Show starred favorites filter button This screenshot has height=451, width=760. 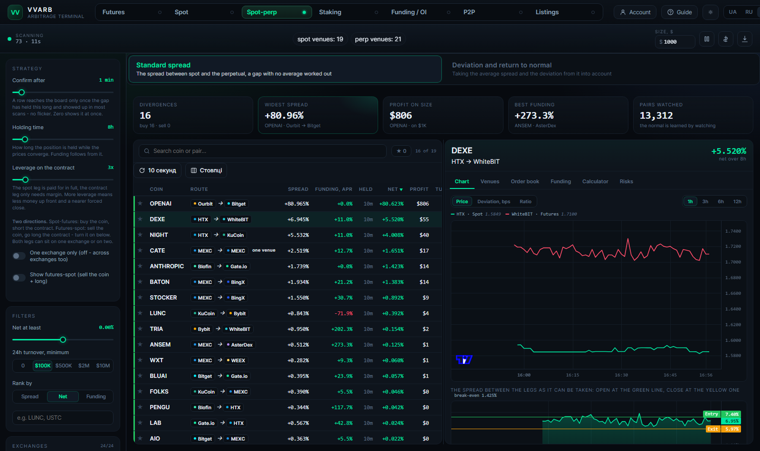pyautogui.click(x=401, y=151)
